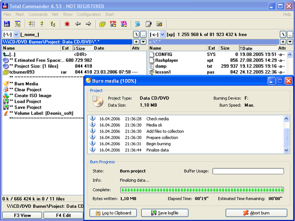
Task: Open left panel directory history dropdown arrow
Action: point(143,42)
